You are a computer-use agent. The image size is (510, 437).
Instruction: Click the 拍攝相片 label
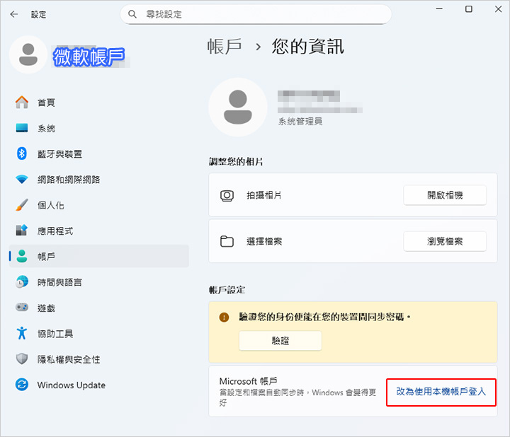click(263, 195)
